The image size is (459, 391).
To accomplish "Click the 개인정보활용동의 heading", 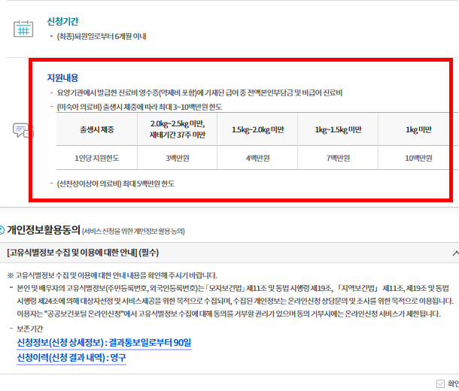I will 44,230.
